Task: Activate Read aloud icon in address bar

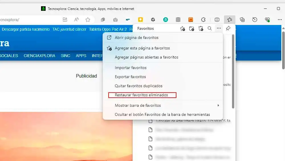Action: click(x=76, y=20)
